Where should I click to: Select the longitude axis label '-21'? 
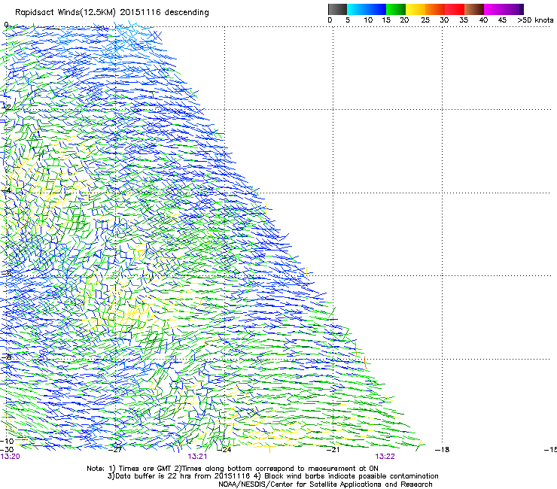tap(333, 450)
